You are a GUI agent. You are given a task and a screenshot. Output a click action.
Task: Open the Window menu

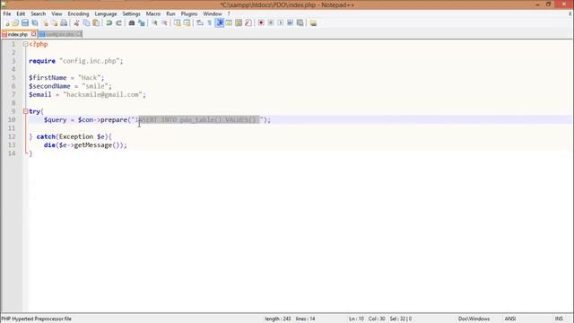(x=213, y=13)
